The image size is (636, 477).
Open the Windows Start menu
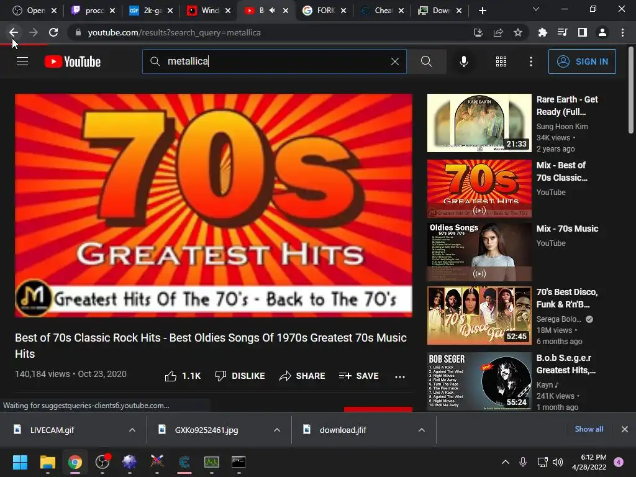click(x=20, y=462)
